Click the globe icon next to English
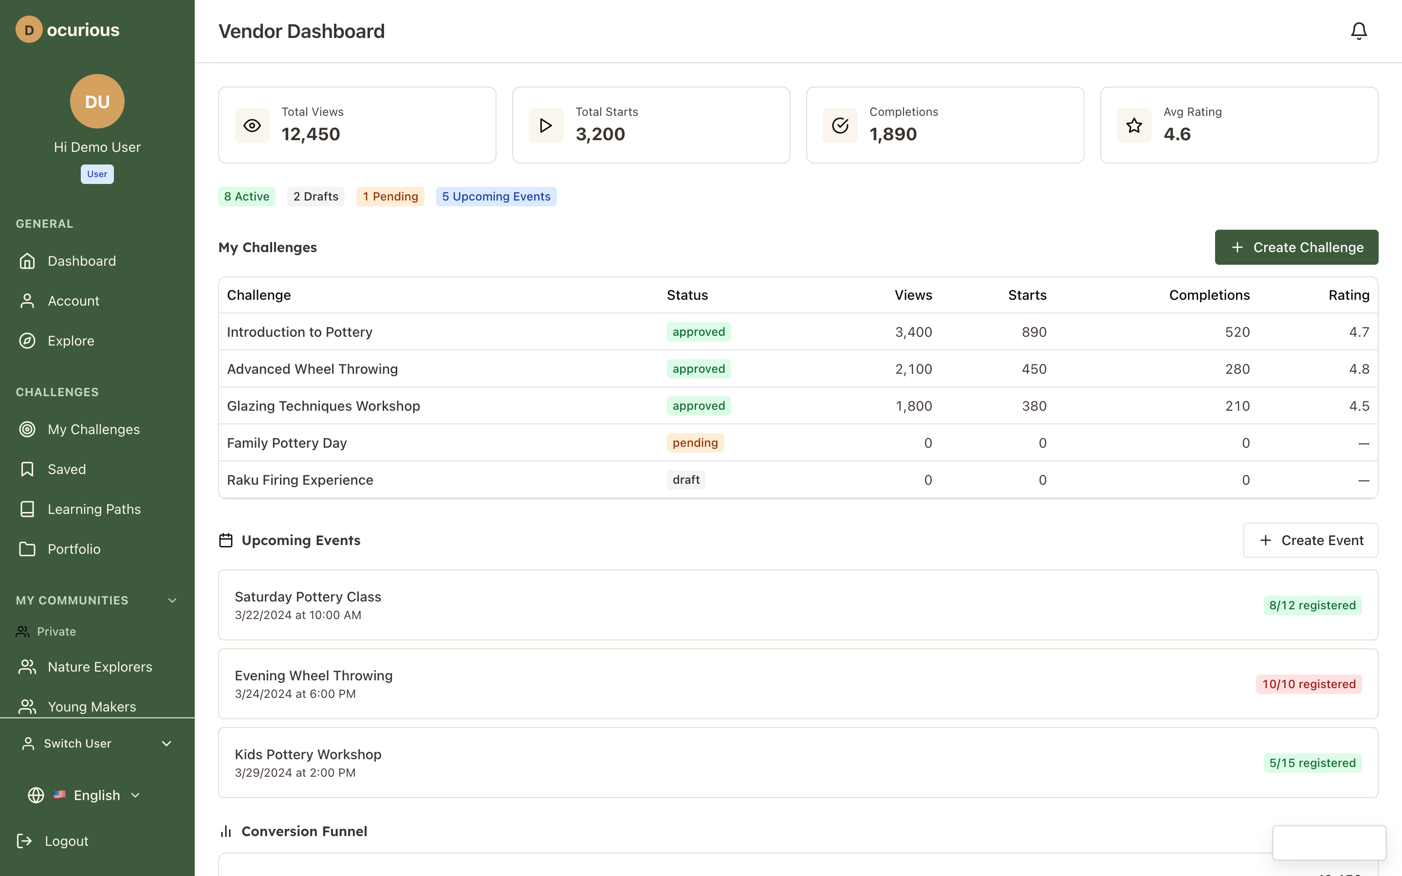This screenshot has width=1402, height=876. (x=36, y=795)
